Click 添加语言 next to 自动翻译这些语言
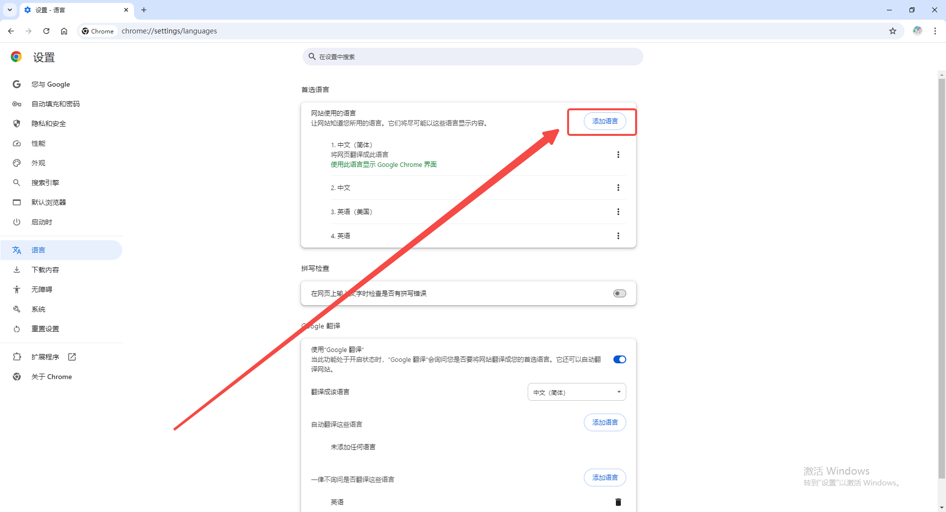Viewport: 946px width, 512px height. [605, 422]
